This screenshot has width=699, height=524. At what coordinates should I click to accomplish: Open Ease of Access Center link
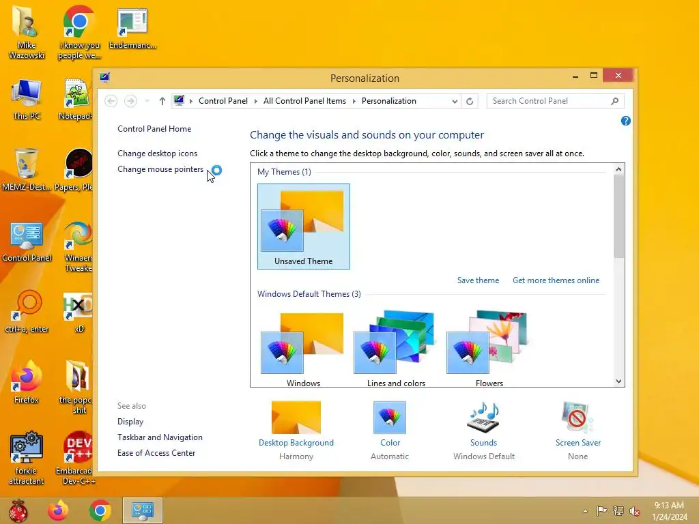click(x=156, y=453)
